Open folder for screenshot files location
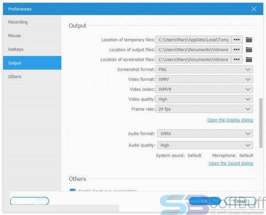The width and height of the screenshot is (266, 215). pos(249,59)
